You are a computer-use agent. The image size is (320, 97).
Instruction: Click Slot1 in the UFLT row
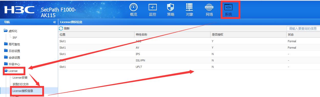point(63,67)
